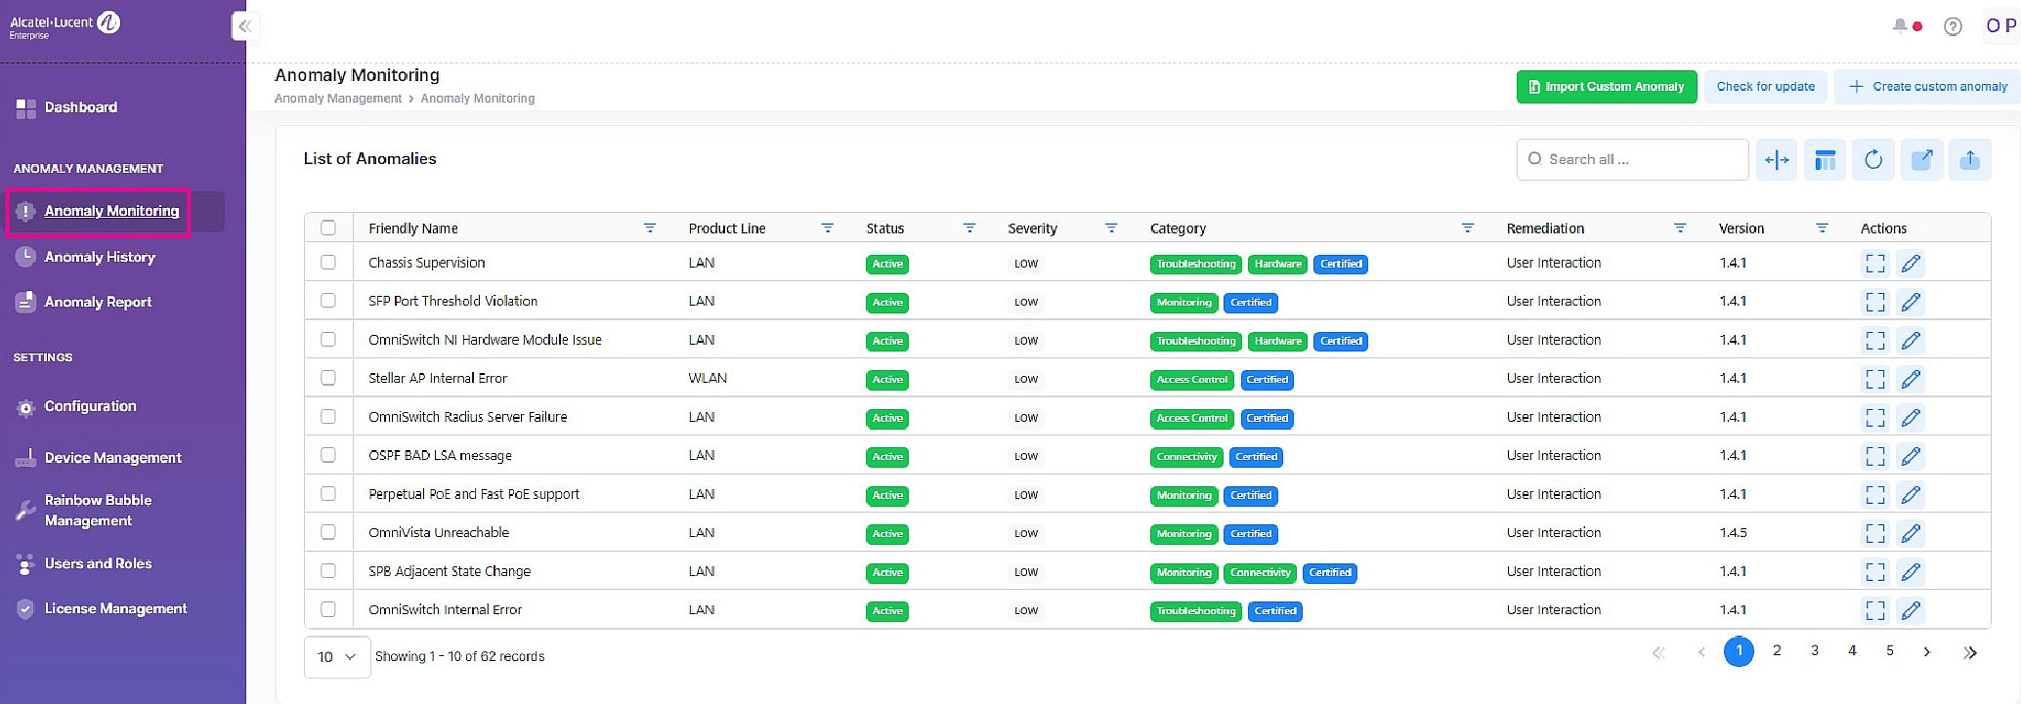Open the Product Line column filter
2021x704 pixels.
coord(827,228)
